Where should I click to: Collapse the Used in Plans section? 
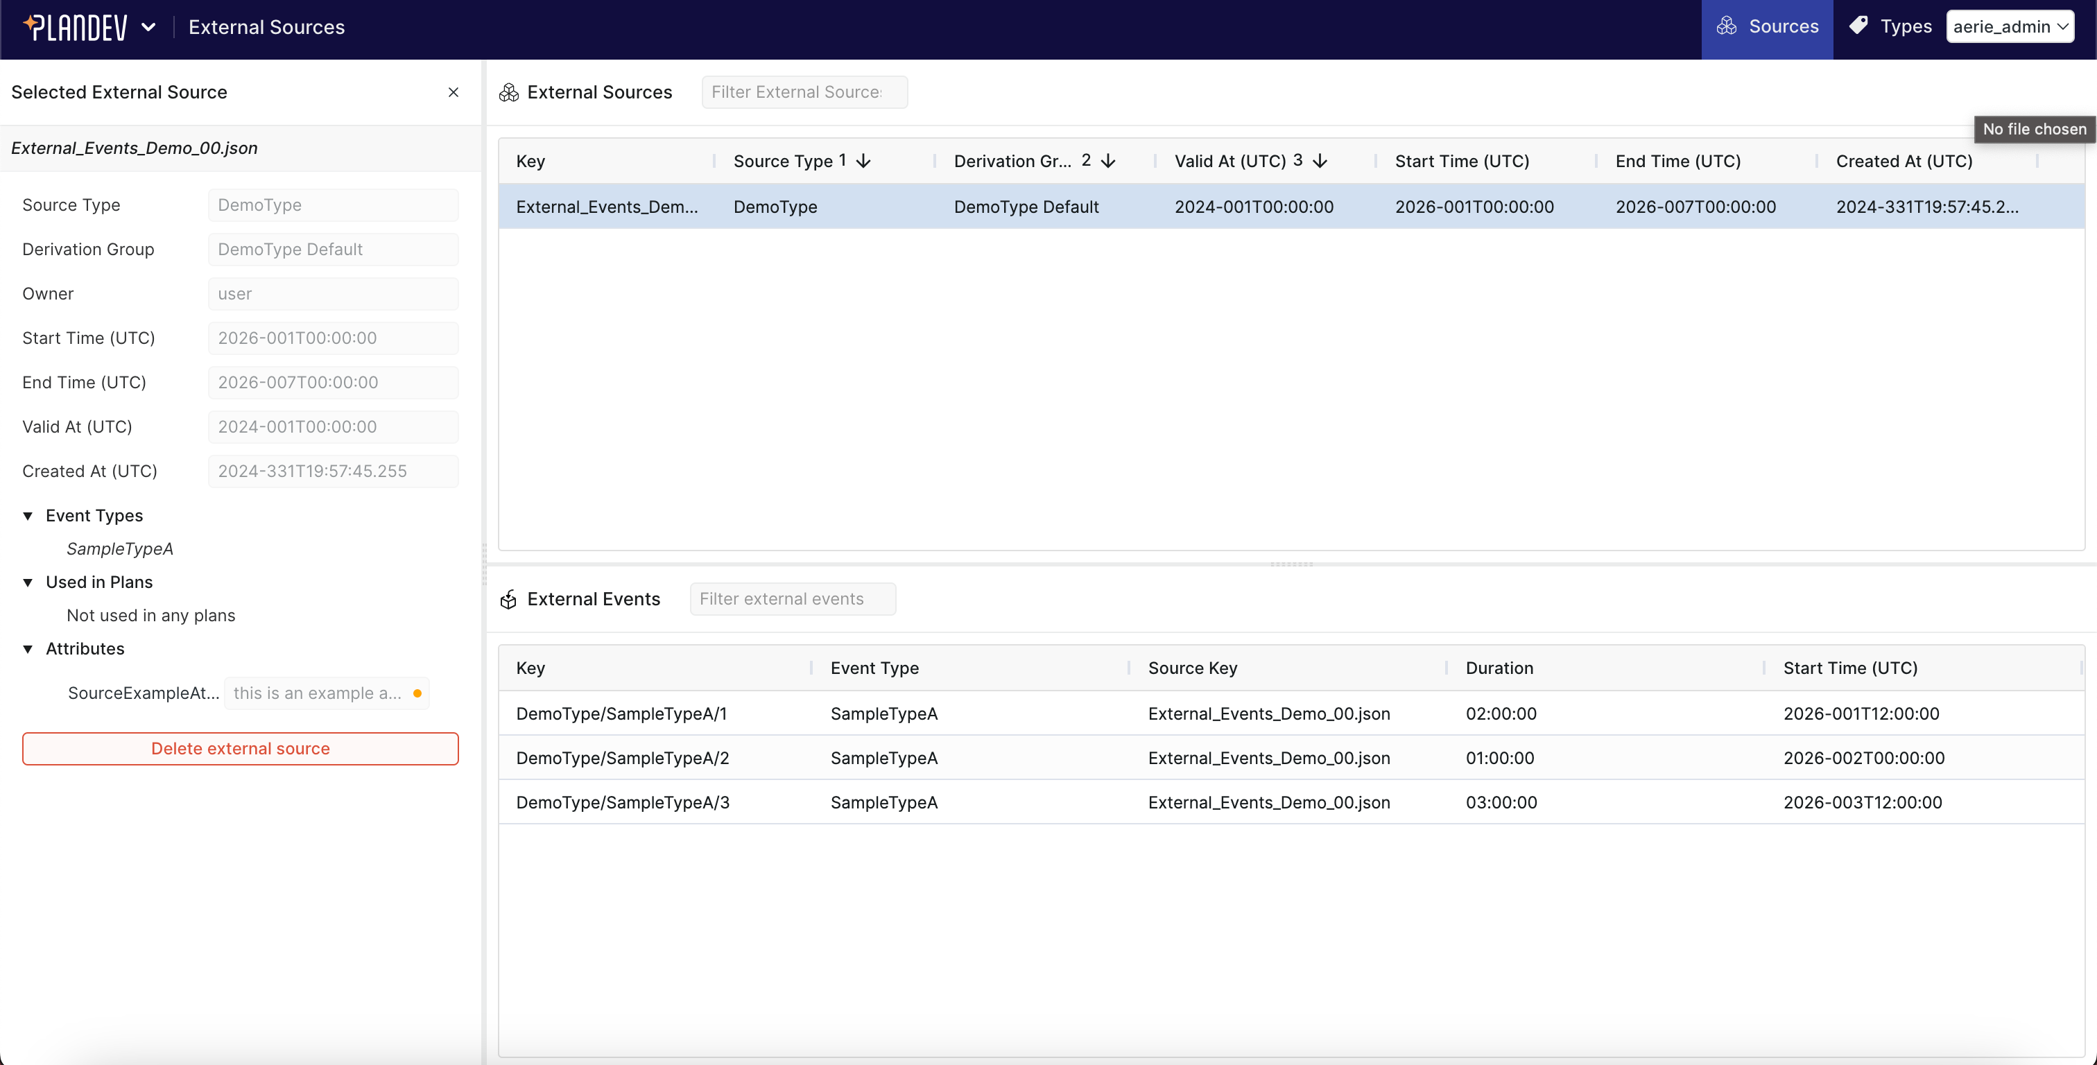click(28, 582)
